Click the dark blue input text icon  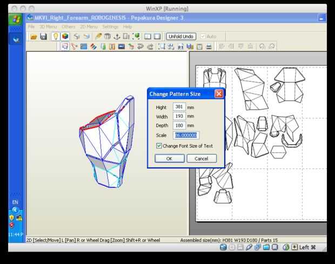(x=122, y=46)
